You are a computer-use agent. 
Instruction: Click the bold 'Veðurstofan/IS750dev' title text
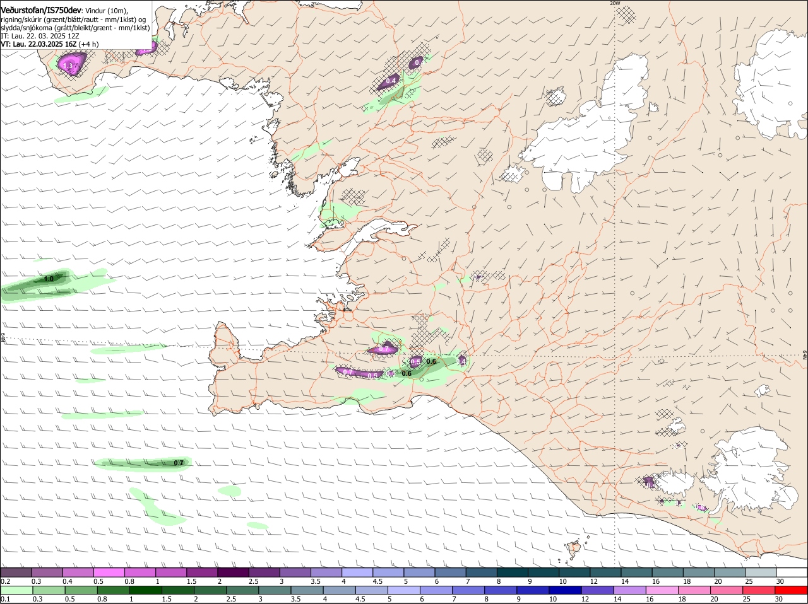point(40,10)
